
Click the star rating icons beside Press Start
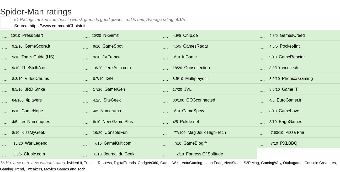(x=6, y=36)
